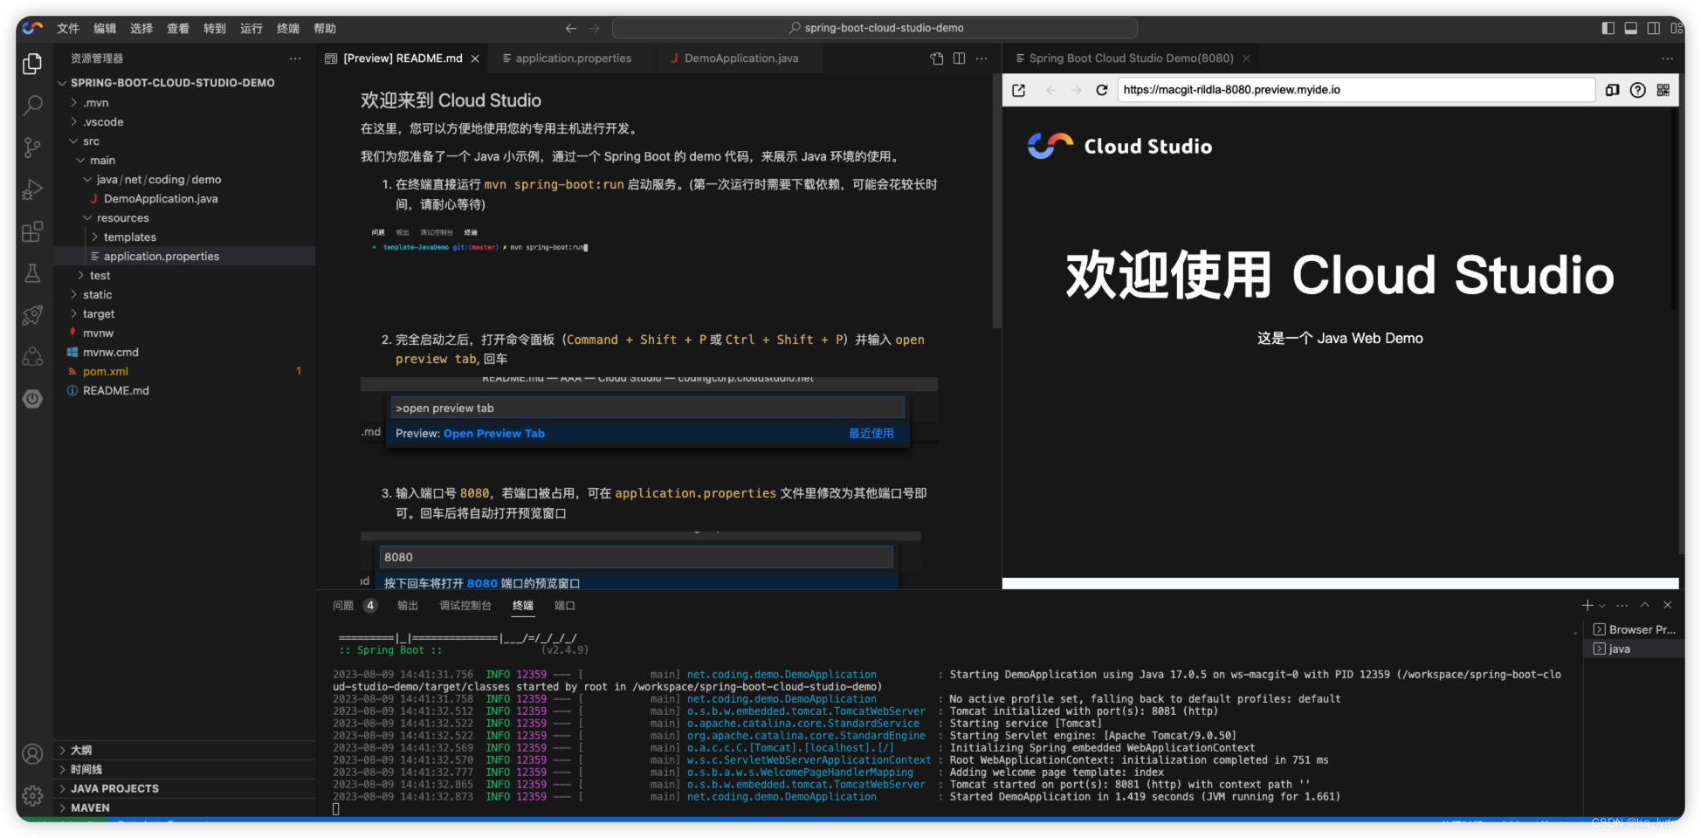Open the Run and Debug view
1701x838 pixels.
(x=32, y=189)
